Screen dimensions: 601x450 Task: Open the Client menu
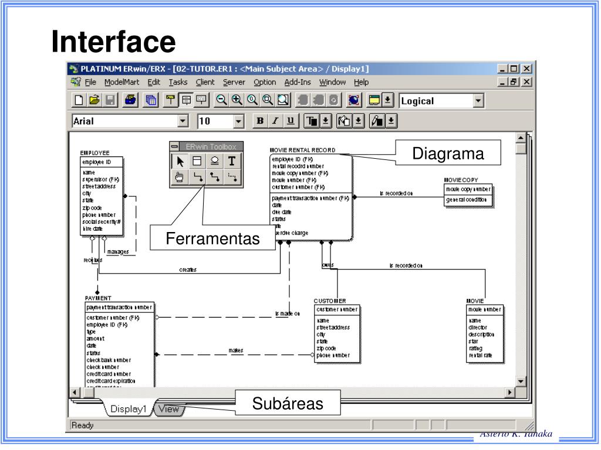pos(205,82)
